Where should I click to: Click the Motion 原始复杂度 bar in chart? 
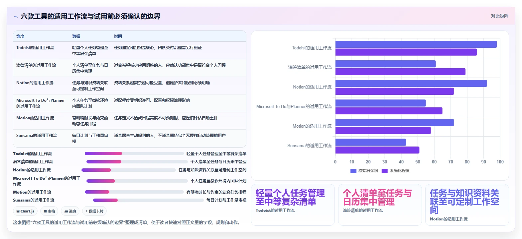pos(395,123)
